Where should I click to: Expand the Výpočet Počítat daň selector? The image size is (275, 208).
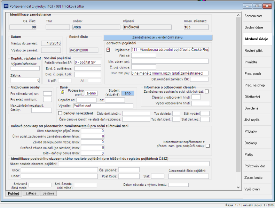tap(103, 106)
